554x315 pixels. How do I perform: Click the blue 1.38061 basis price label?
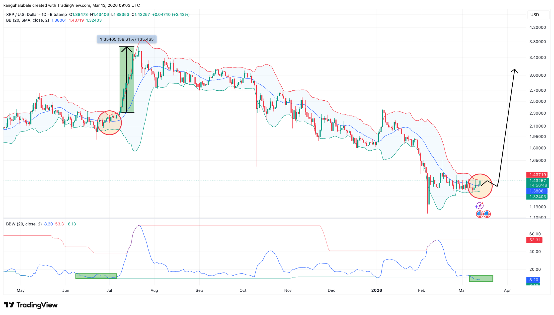537,191
